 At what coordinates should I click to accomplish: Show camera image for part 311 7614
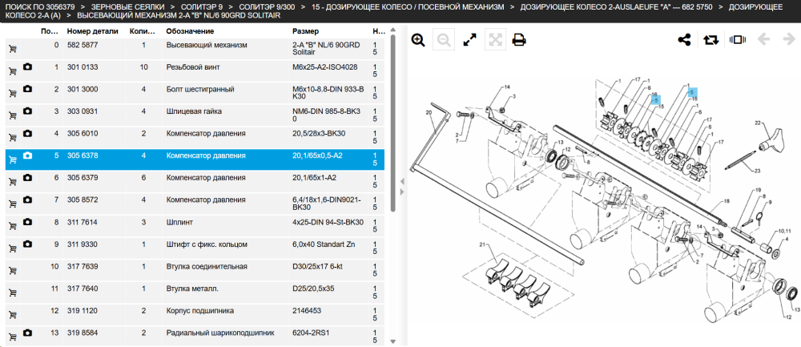(27, 222)
